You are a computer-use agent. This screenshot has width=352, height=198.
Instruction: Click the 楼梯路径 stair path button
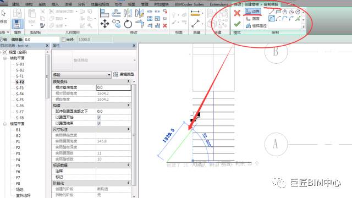256,26
